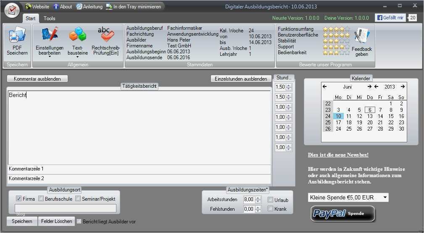This screenshot has width=424, height=233.
Task: Go to next month after Juni
Action: [369, 86]
